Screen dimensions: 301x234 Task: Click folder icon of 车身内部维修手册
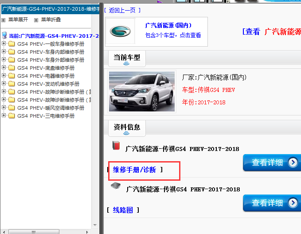pos(12,52)
